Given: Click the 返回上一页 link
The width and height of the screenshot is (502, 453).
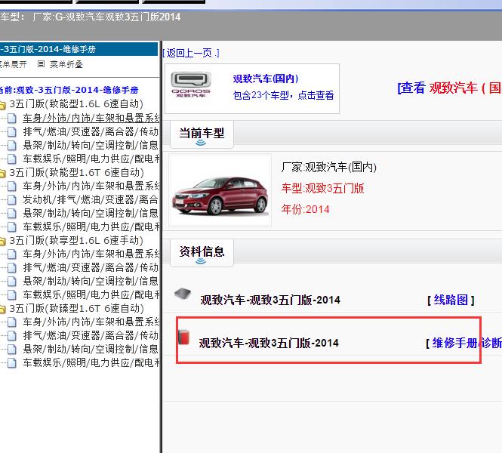Looking at the screenshot, I should point(191,53).
